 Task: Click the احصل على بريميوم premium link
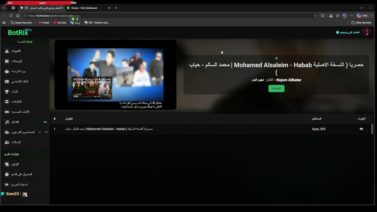click(x=350, y=32)
